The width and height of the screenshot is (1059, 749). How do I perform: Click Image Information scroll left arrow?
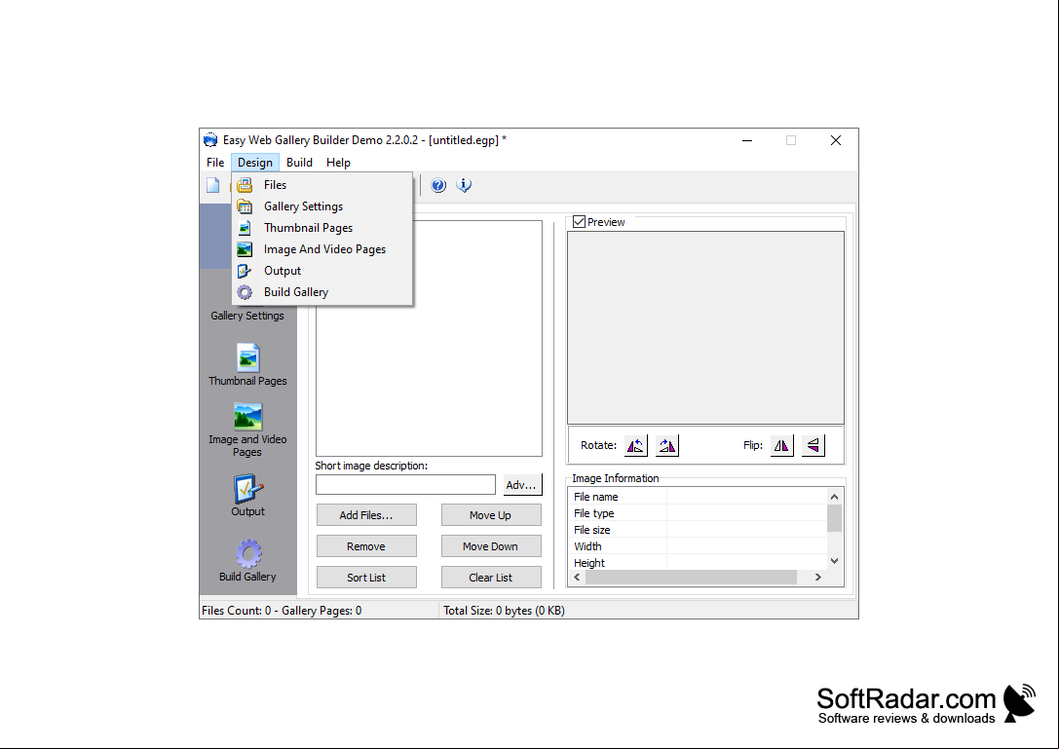point(577,578)
